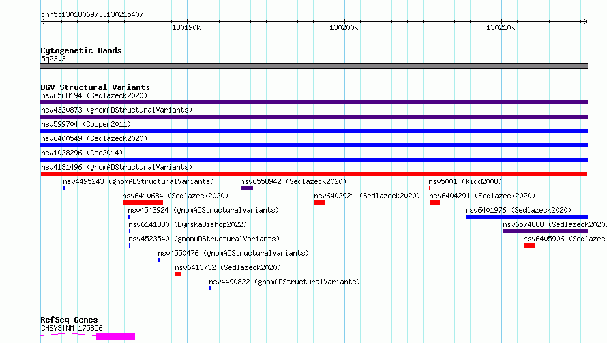Image resolution: width=607 pixels, height=343 pixels.
Task: Click the nsv6410684 (Sedlazeck2020) label
Action: point(175,196)
